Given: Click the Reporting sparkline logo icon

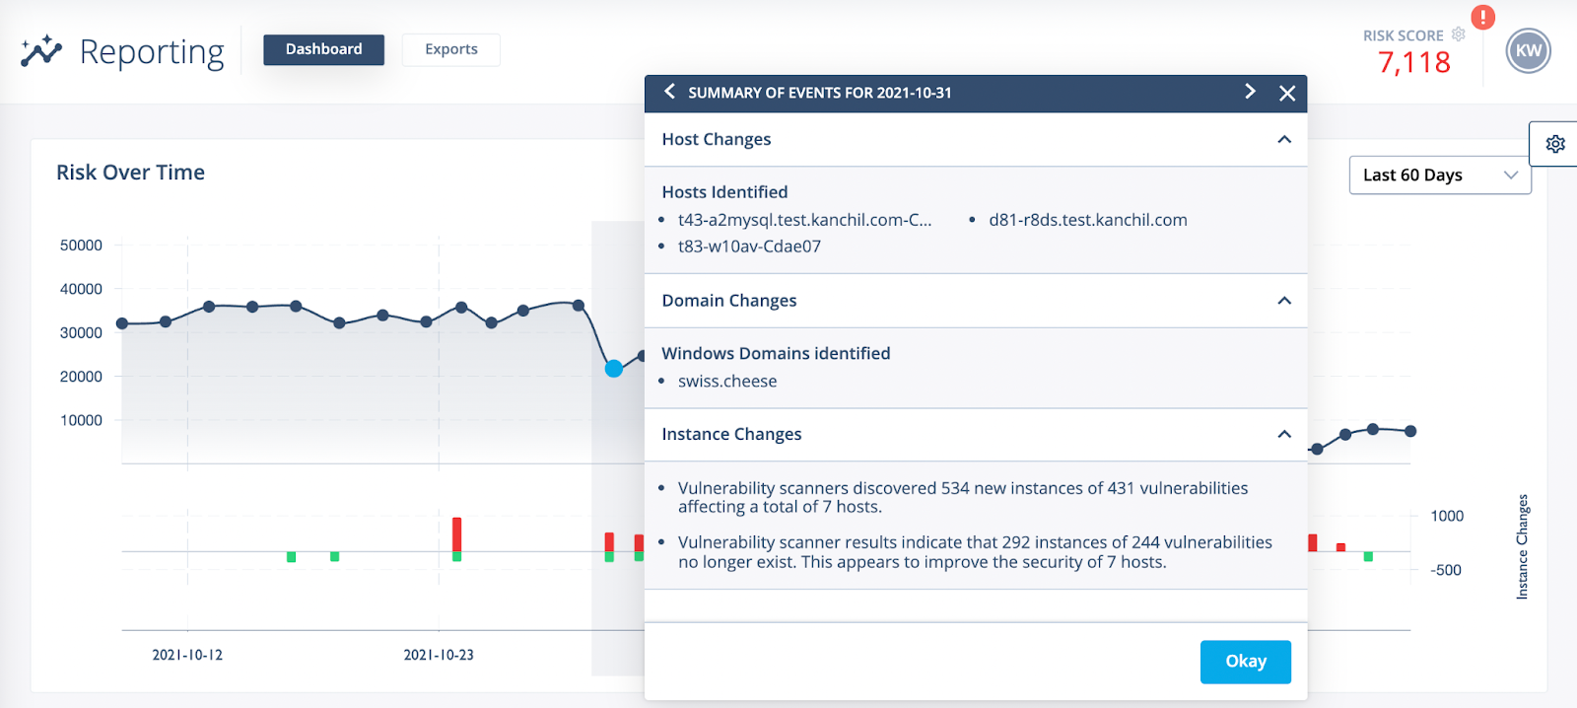Looking at the screenshot, I should coord(41,50).
